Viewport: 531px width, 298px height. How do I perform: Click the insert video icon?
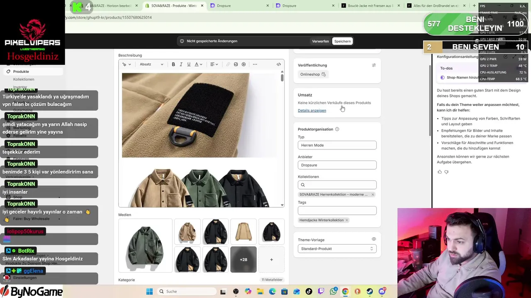point(244,64)
